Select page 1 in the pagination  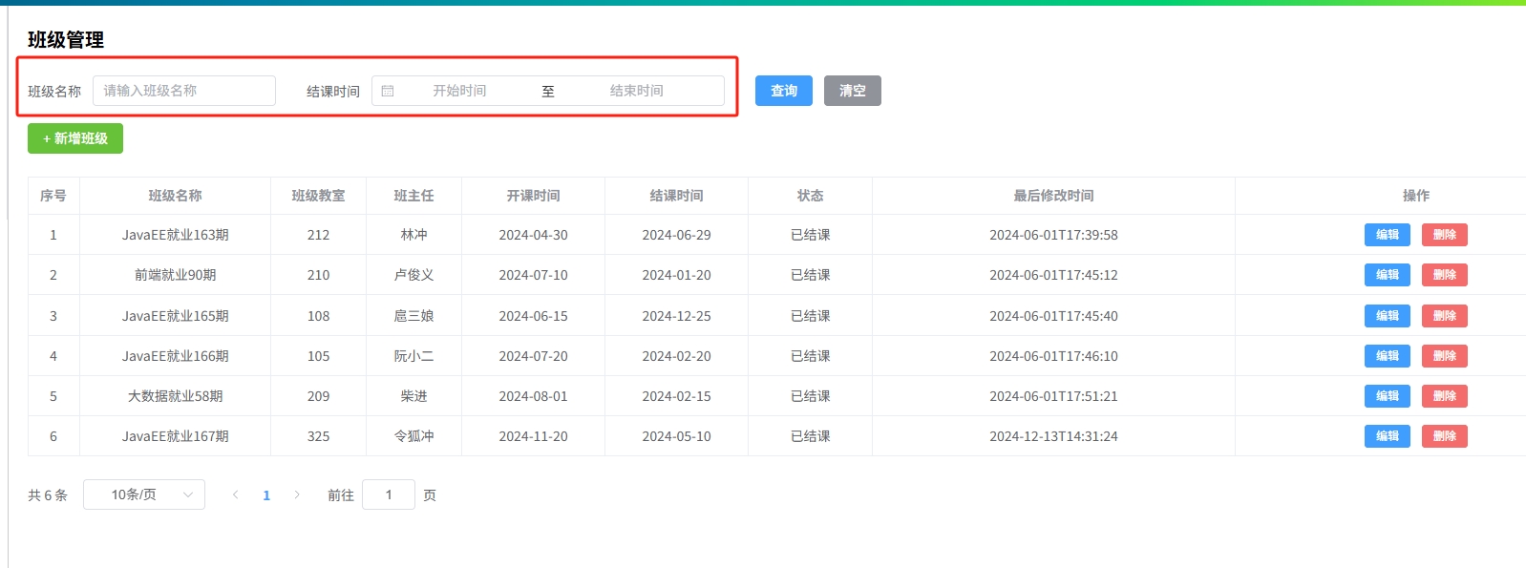pyautogui.click(x=266, y=494)
